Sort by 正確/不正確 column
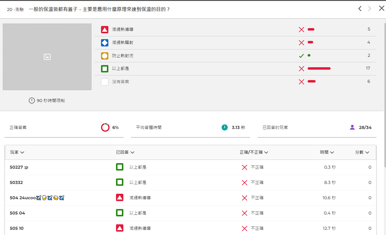This screenshot has height=235, width=386. pyautogui.click(x=254, y=152)
